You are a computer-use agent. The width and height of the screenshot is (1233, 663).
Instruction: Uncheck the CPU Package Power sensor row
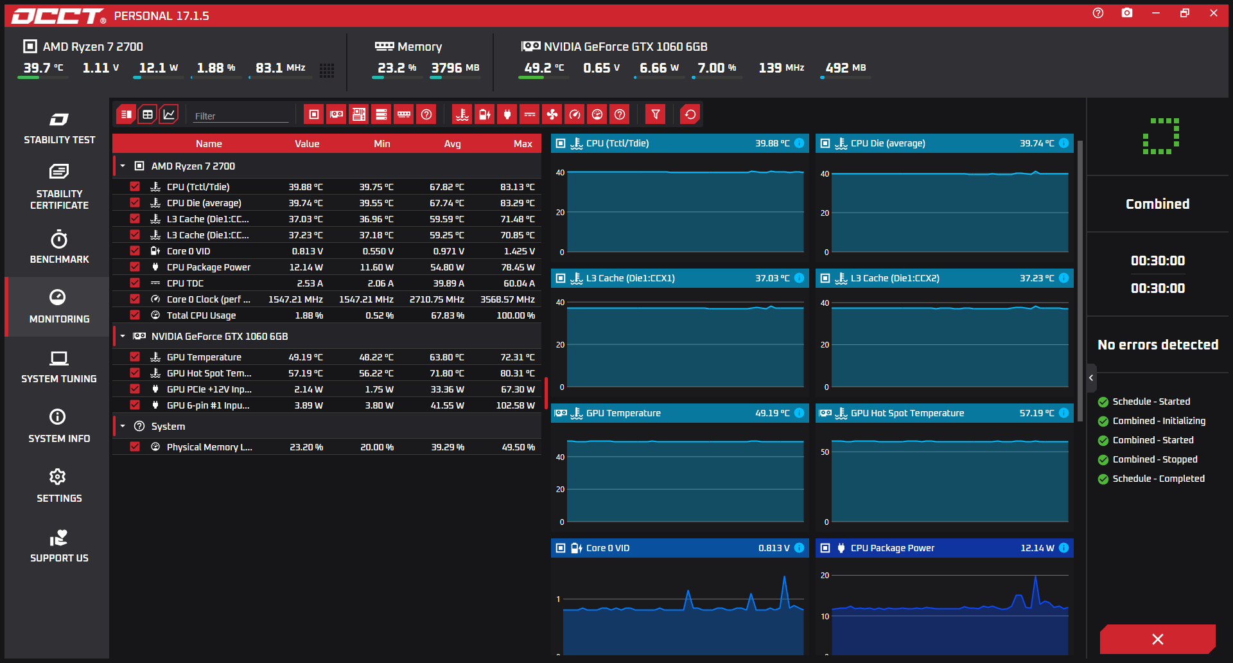click(x=135, y=267)
